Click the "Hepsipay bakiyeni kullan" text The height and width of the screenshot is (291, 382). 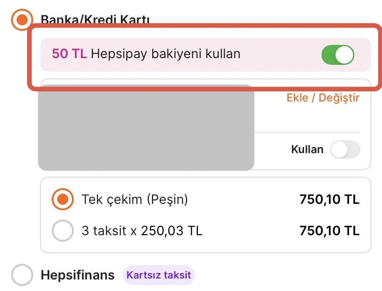166,54
